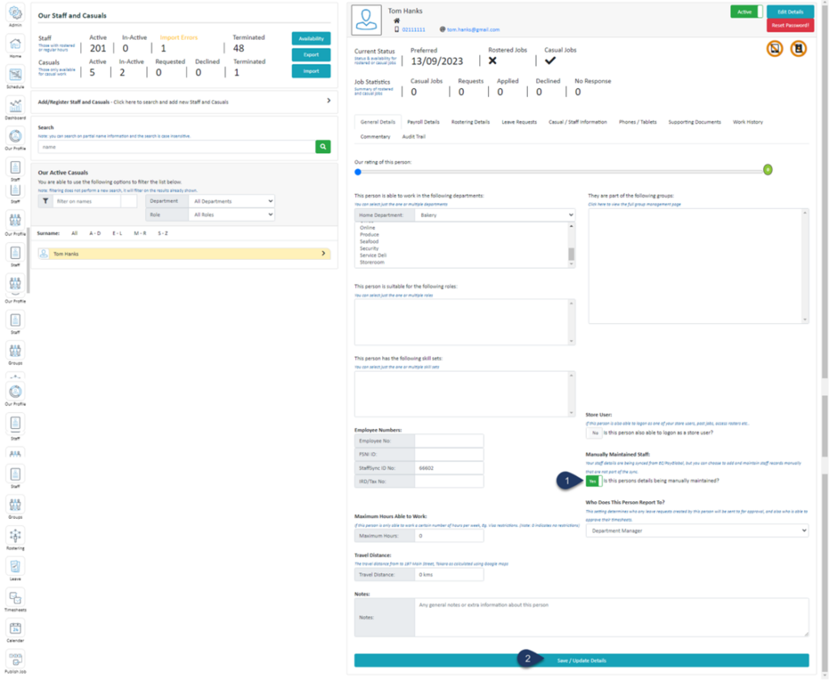The height and width of the screenshot is (680, 829).
Task: Click the first orange circular icon
Action: coord(775,49)
